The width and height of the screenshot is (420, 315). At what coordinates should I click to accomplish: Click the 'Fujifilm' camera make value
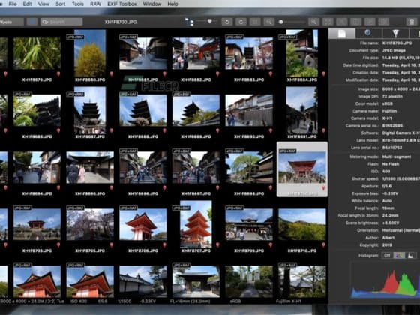(x=389, y=111)
